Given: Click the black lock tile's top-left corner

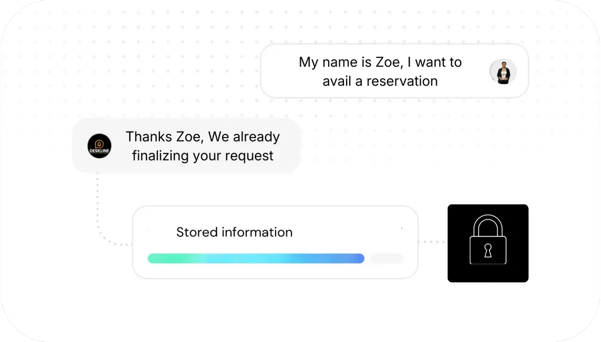Looking at the screenshot, I should tap(452, 208).
